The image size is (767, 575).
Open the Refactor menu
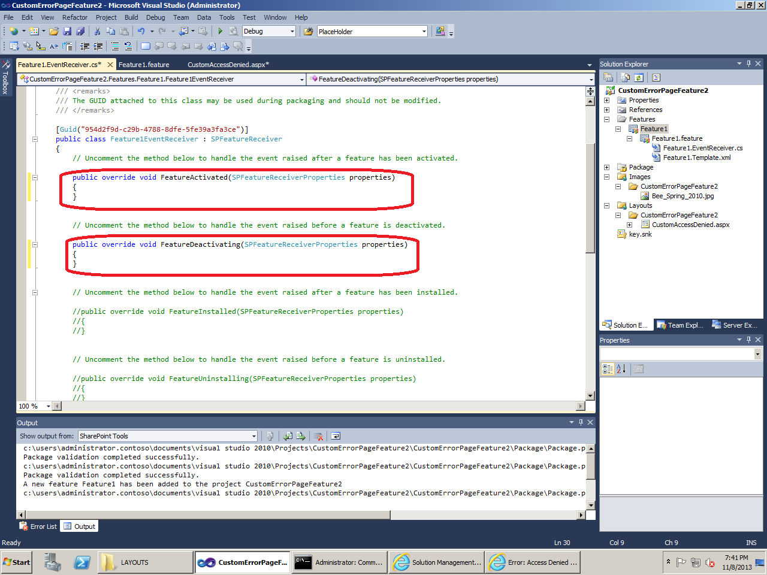[75, 17]
